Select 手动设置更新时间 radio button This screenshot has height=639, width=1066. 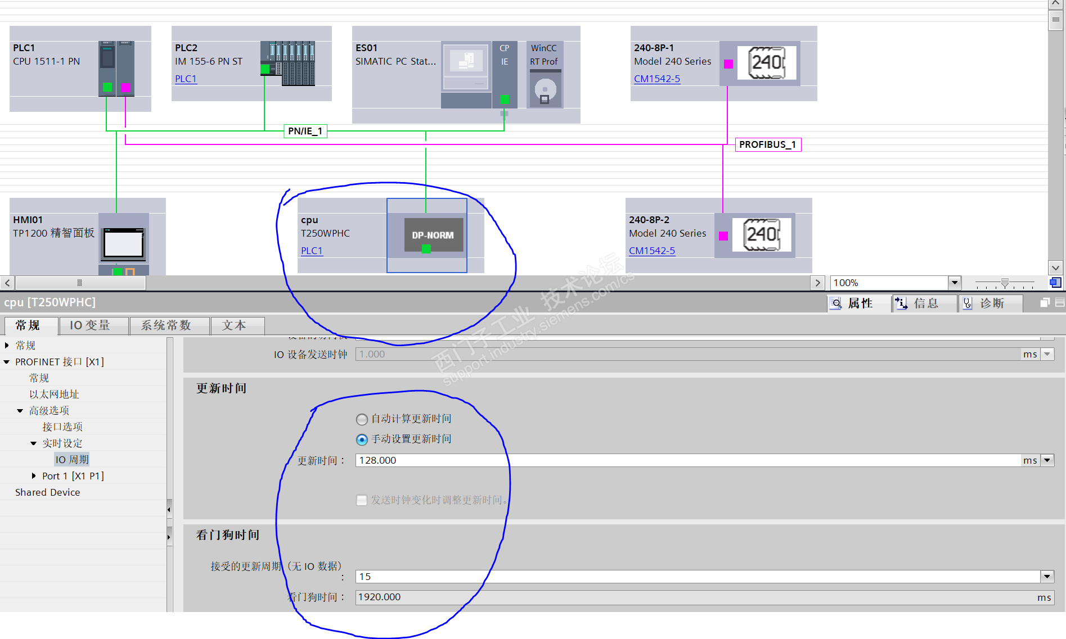(x=362, y=439)
